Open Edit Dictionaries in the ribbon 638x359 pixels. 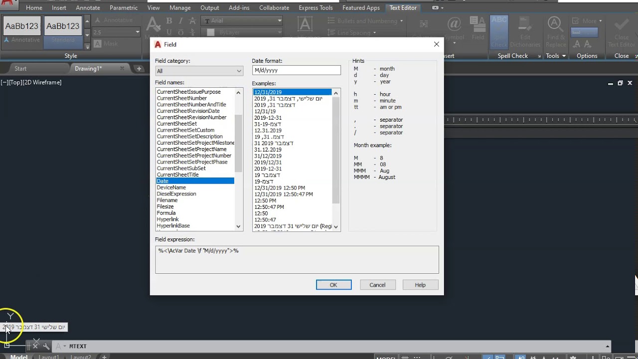(x=525, y=31)
